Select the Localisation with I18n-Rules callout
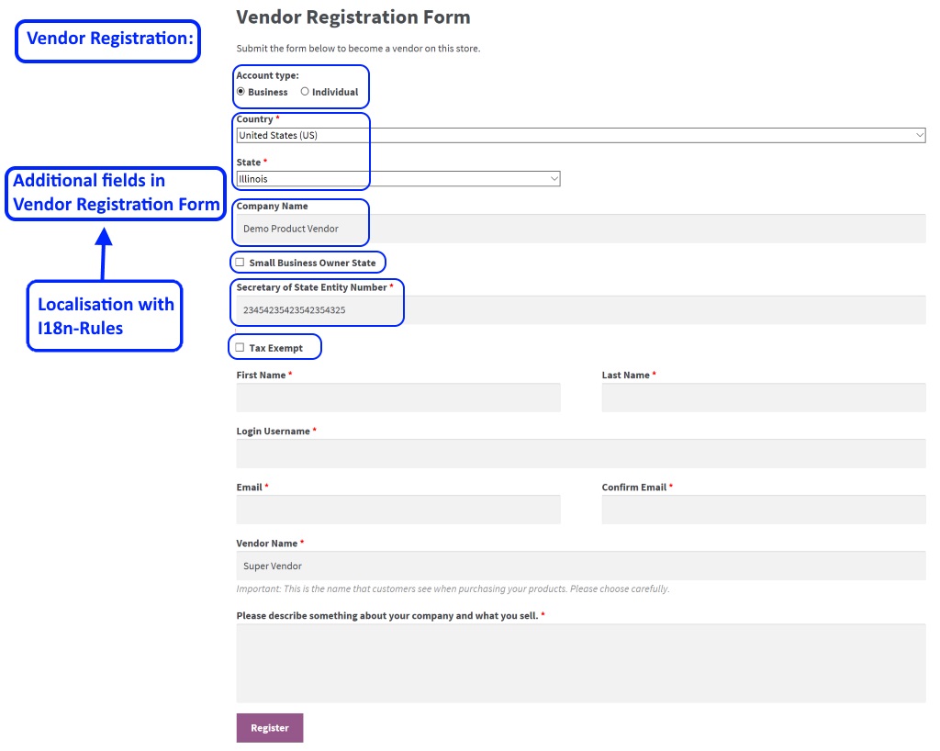940x751 pixels. click(105, 316)
